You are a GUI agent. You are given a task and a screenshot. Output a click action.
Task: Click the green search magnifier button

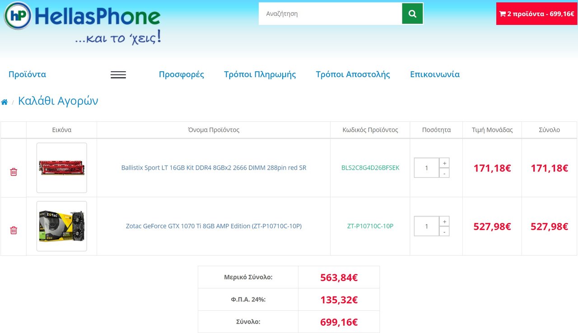tap(412, 14)
